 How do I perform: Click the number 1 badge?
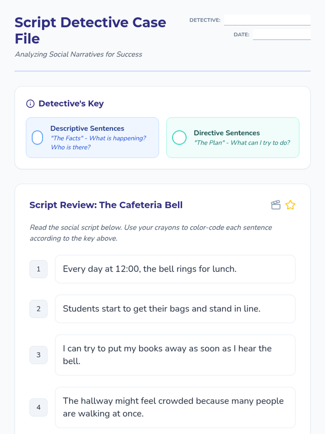point(38,269)
